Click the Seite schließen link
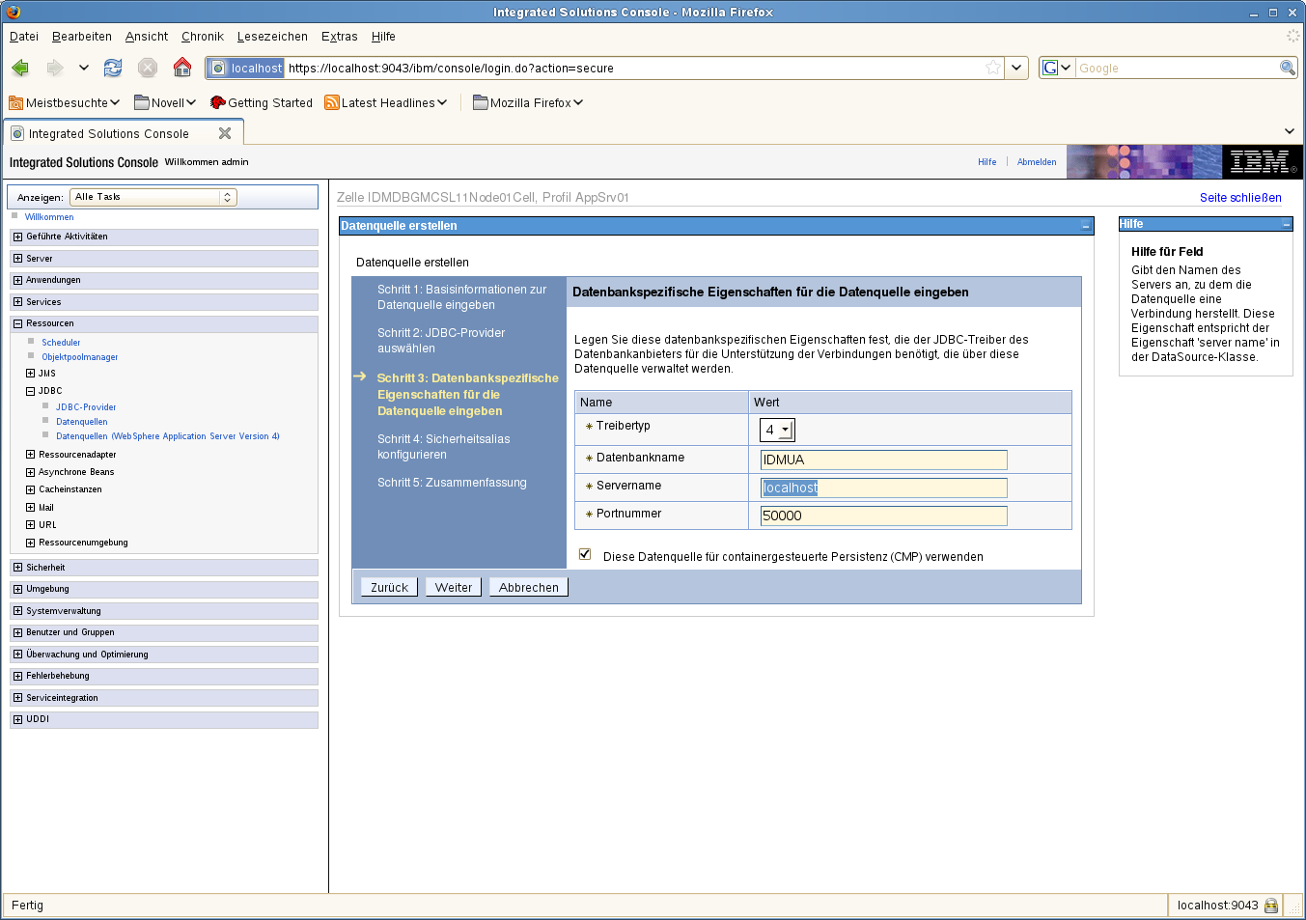Screen dimensions: 1306x920 click(1240, 198)
